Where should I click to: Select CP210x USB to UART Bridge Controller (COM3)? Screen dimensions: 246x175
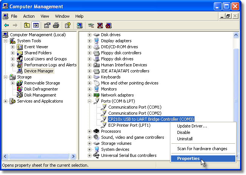[151, 119]
